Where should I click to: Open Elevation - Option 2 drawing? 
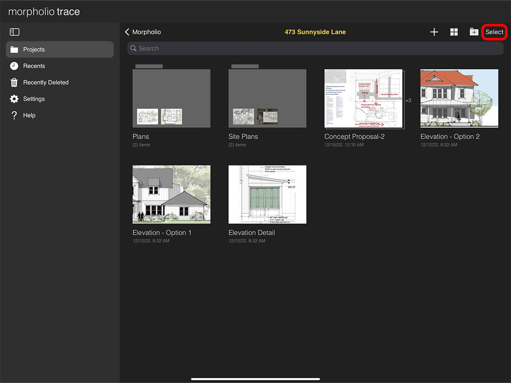tap(459, 98)
